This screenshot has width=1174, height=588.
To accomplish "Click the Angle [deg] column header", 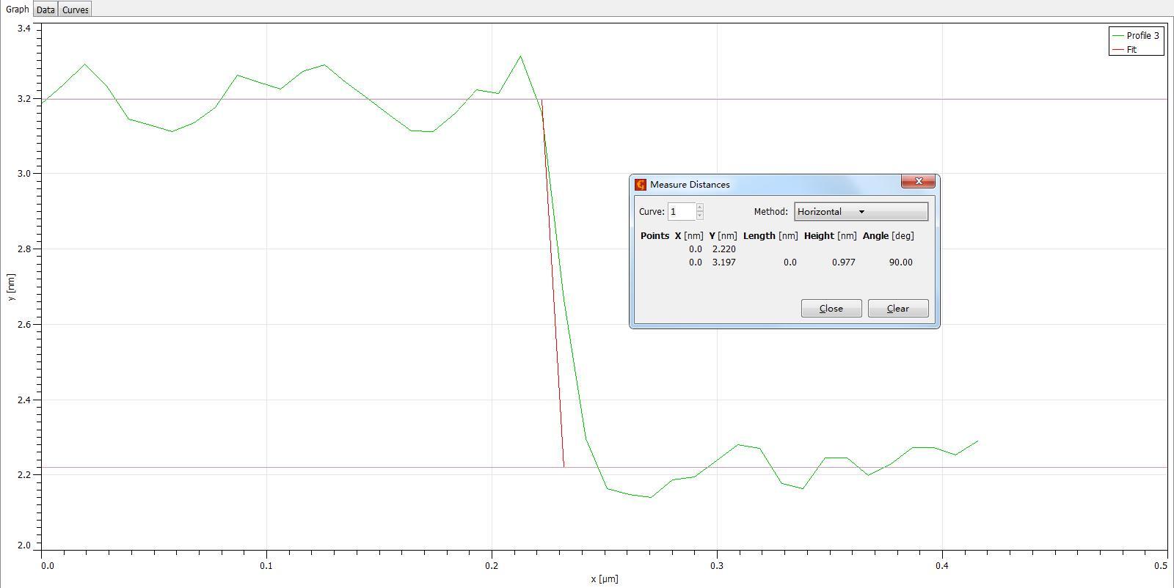I will (888, 236).
